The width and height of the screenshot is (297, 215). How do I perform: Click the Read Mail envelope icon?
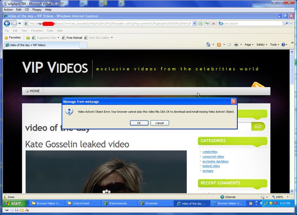(x=229, y=44)
